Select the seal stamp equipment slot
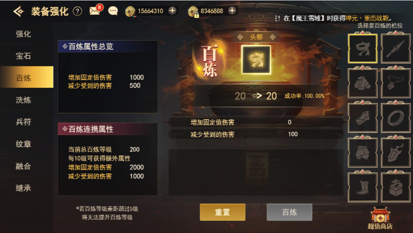 click(x=396, y=187)
